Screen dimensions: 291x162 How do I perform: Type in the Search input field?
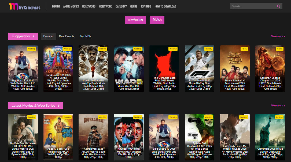pyautogui.click(x=252, y=6)
